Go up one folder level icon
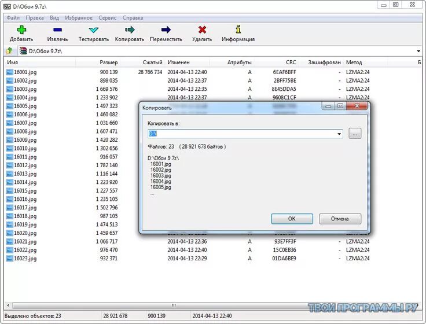This screenshot has height=324, width=426. [9, 51]
